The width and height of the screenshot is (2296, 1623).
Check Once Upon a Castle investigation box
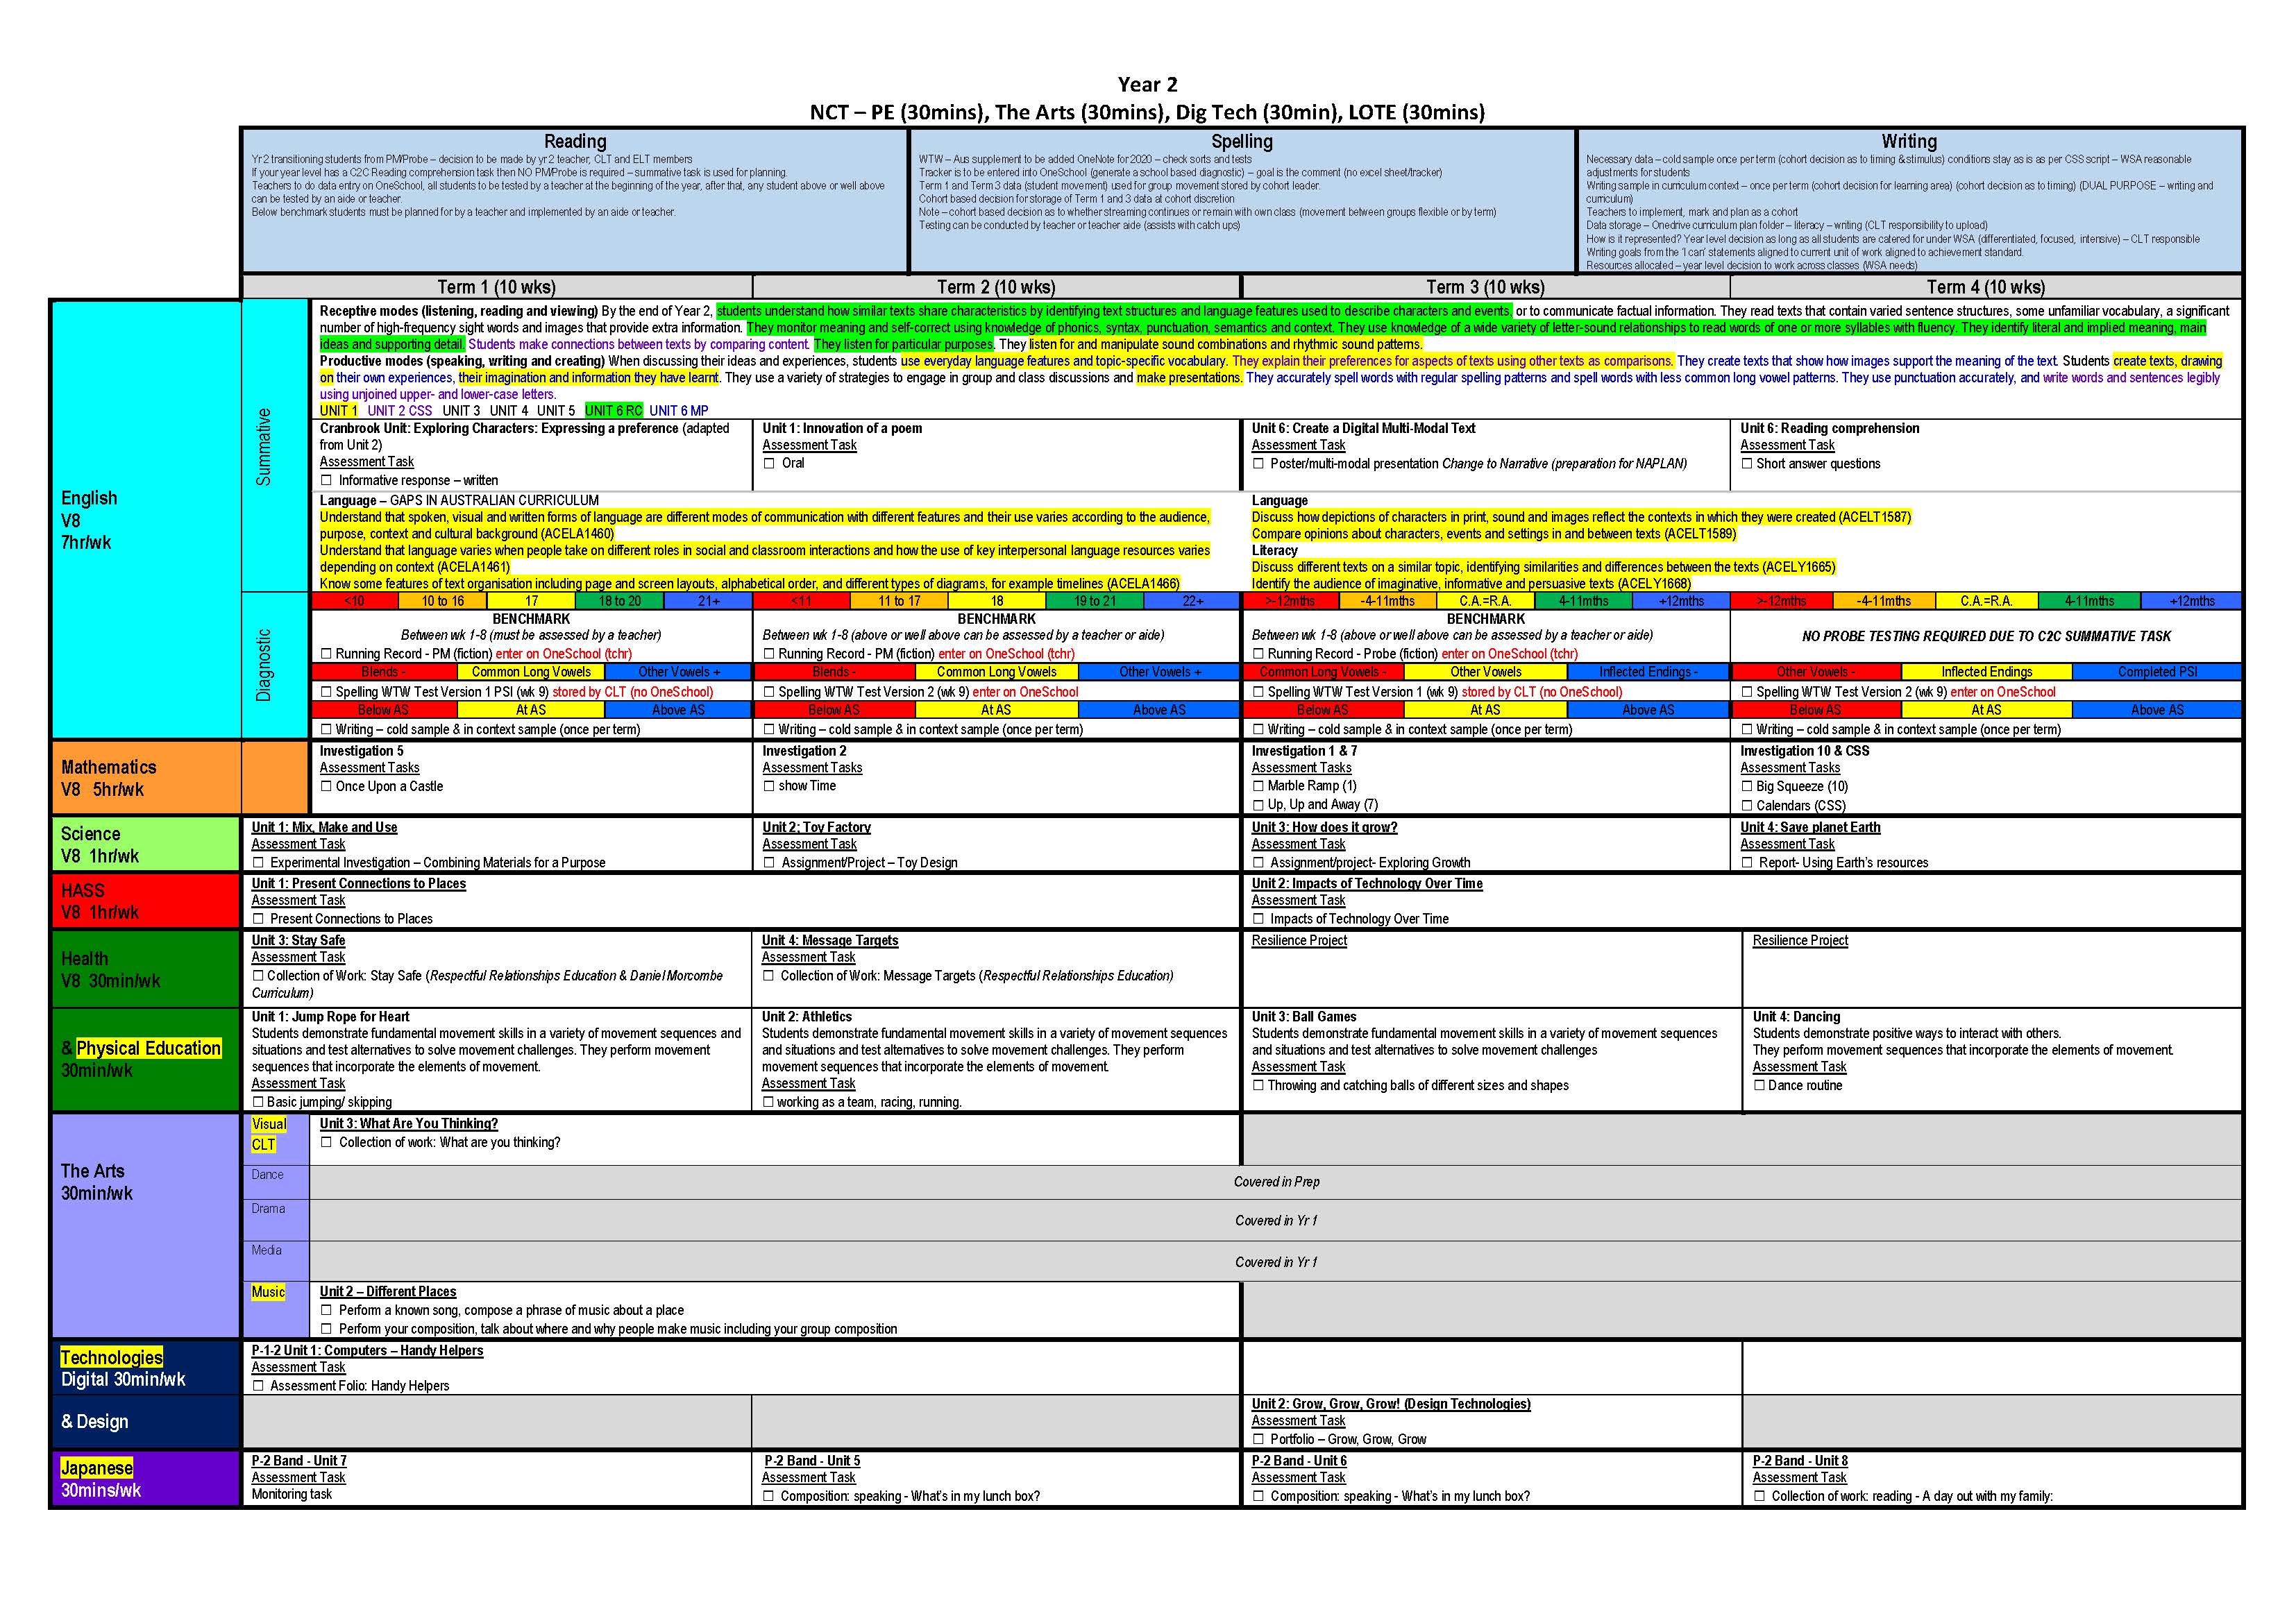tap(327, 787)
